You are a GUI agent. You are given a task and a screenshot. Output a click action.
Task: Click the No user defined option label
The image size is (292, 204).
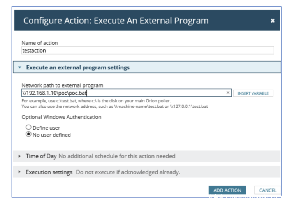point(52,135)
